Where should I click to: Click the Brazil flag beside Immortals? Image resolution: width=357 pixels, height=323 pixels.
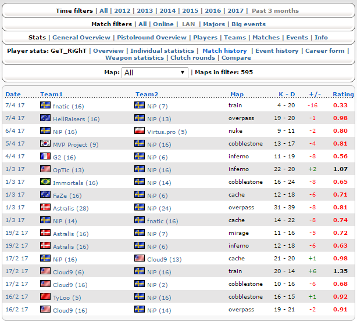coord(45,182)
